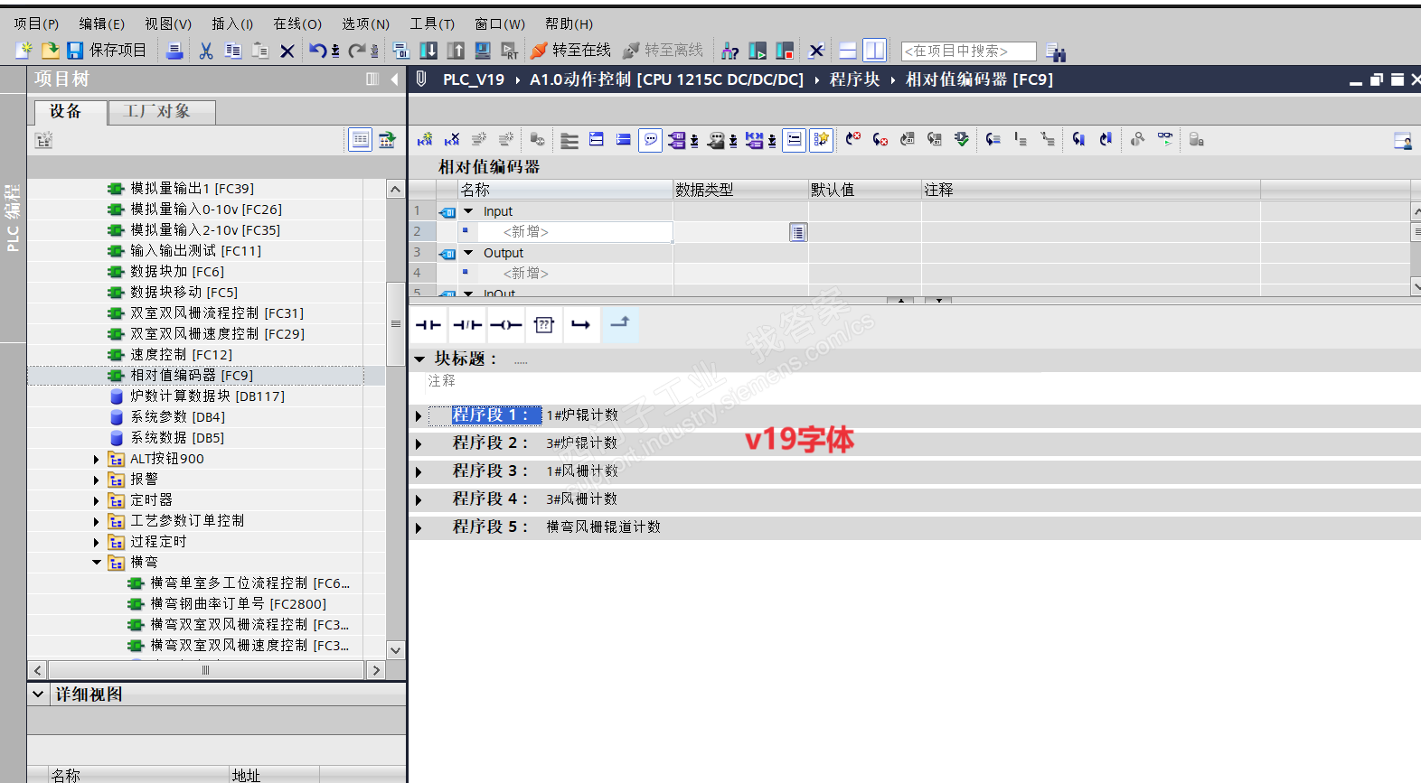
Task: Expand the 定时器 folder
Action: click(x=97, y=501)
